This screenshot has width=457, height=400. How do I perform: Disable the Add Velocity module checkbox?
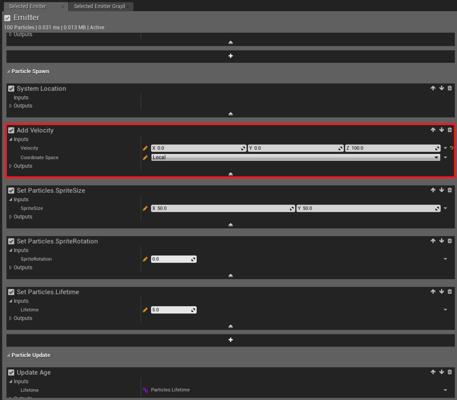[11, 130]
